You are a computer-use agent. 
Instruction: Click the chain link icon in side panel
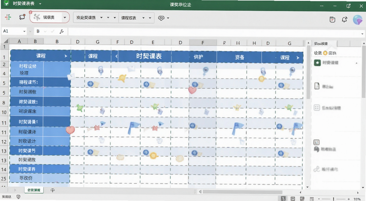click(x=317, y=169)
